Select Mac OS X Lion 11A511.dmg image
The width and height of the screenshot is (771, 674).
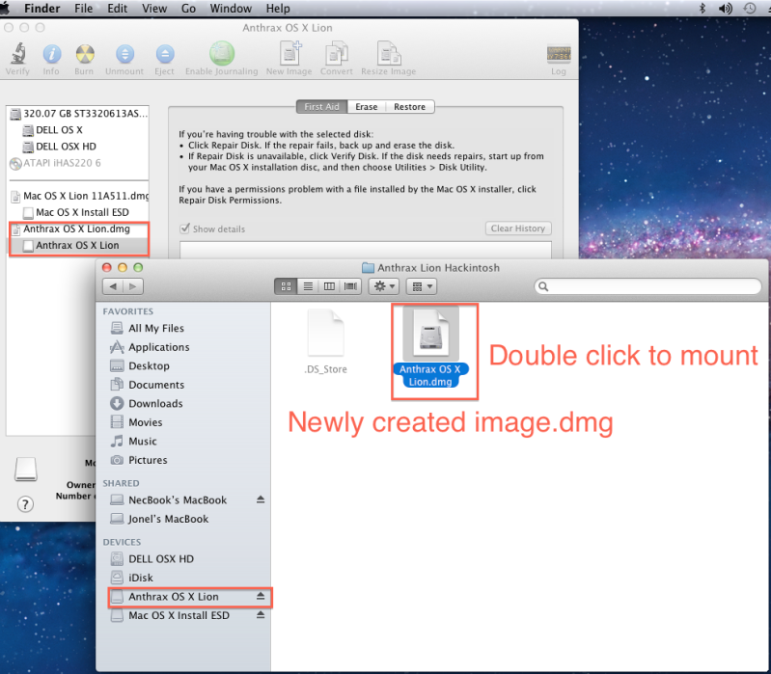tap(79, 196)
